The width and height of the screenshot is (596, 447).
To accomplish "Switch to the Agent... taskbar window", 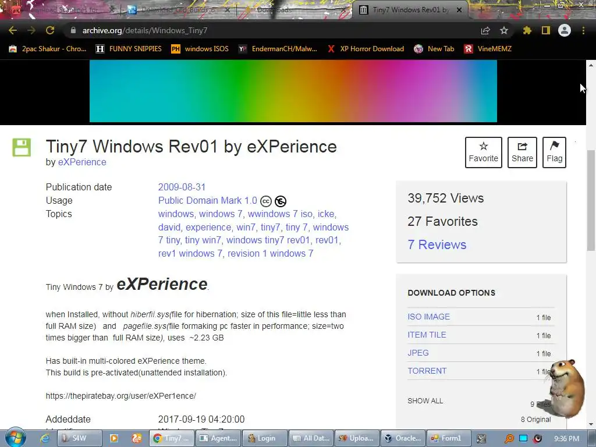I will coord(218,438).
